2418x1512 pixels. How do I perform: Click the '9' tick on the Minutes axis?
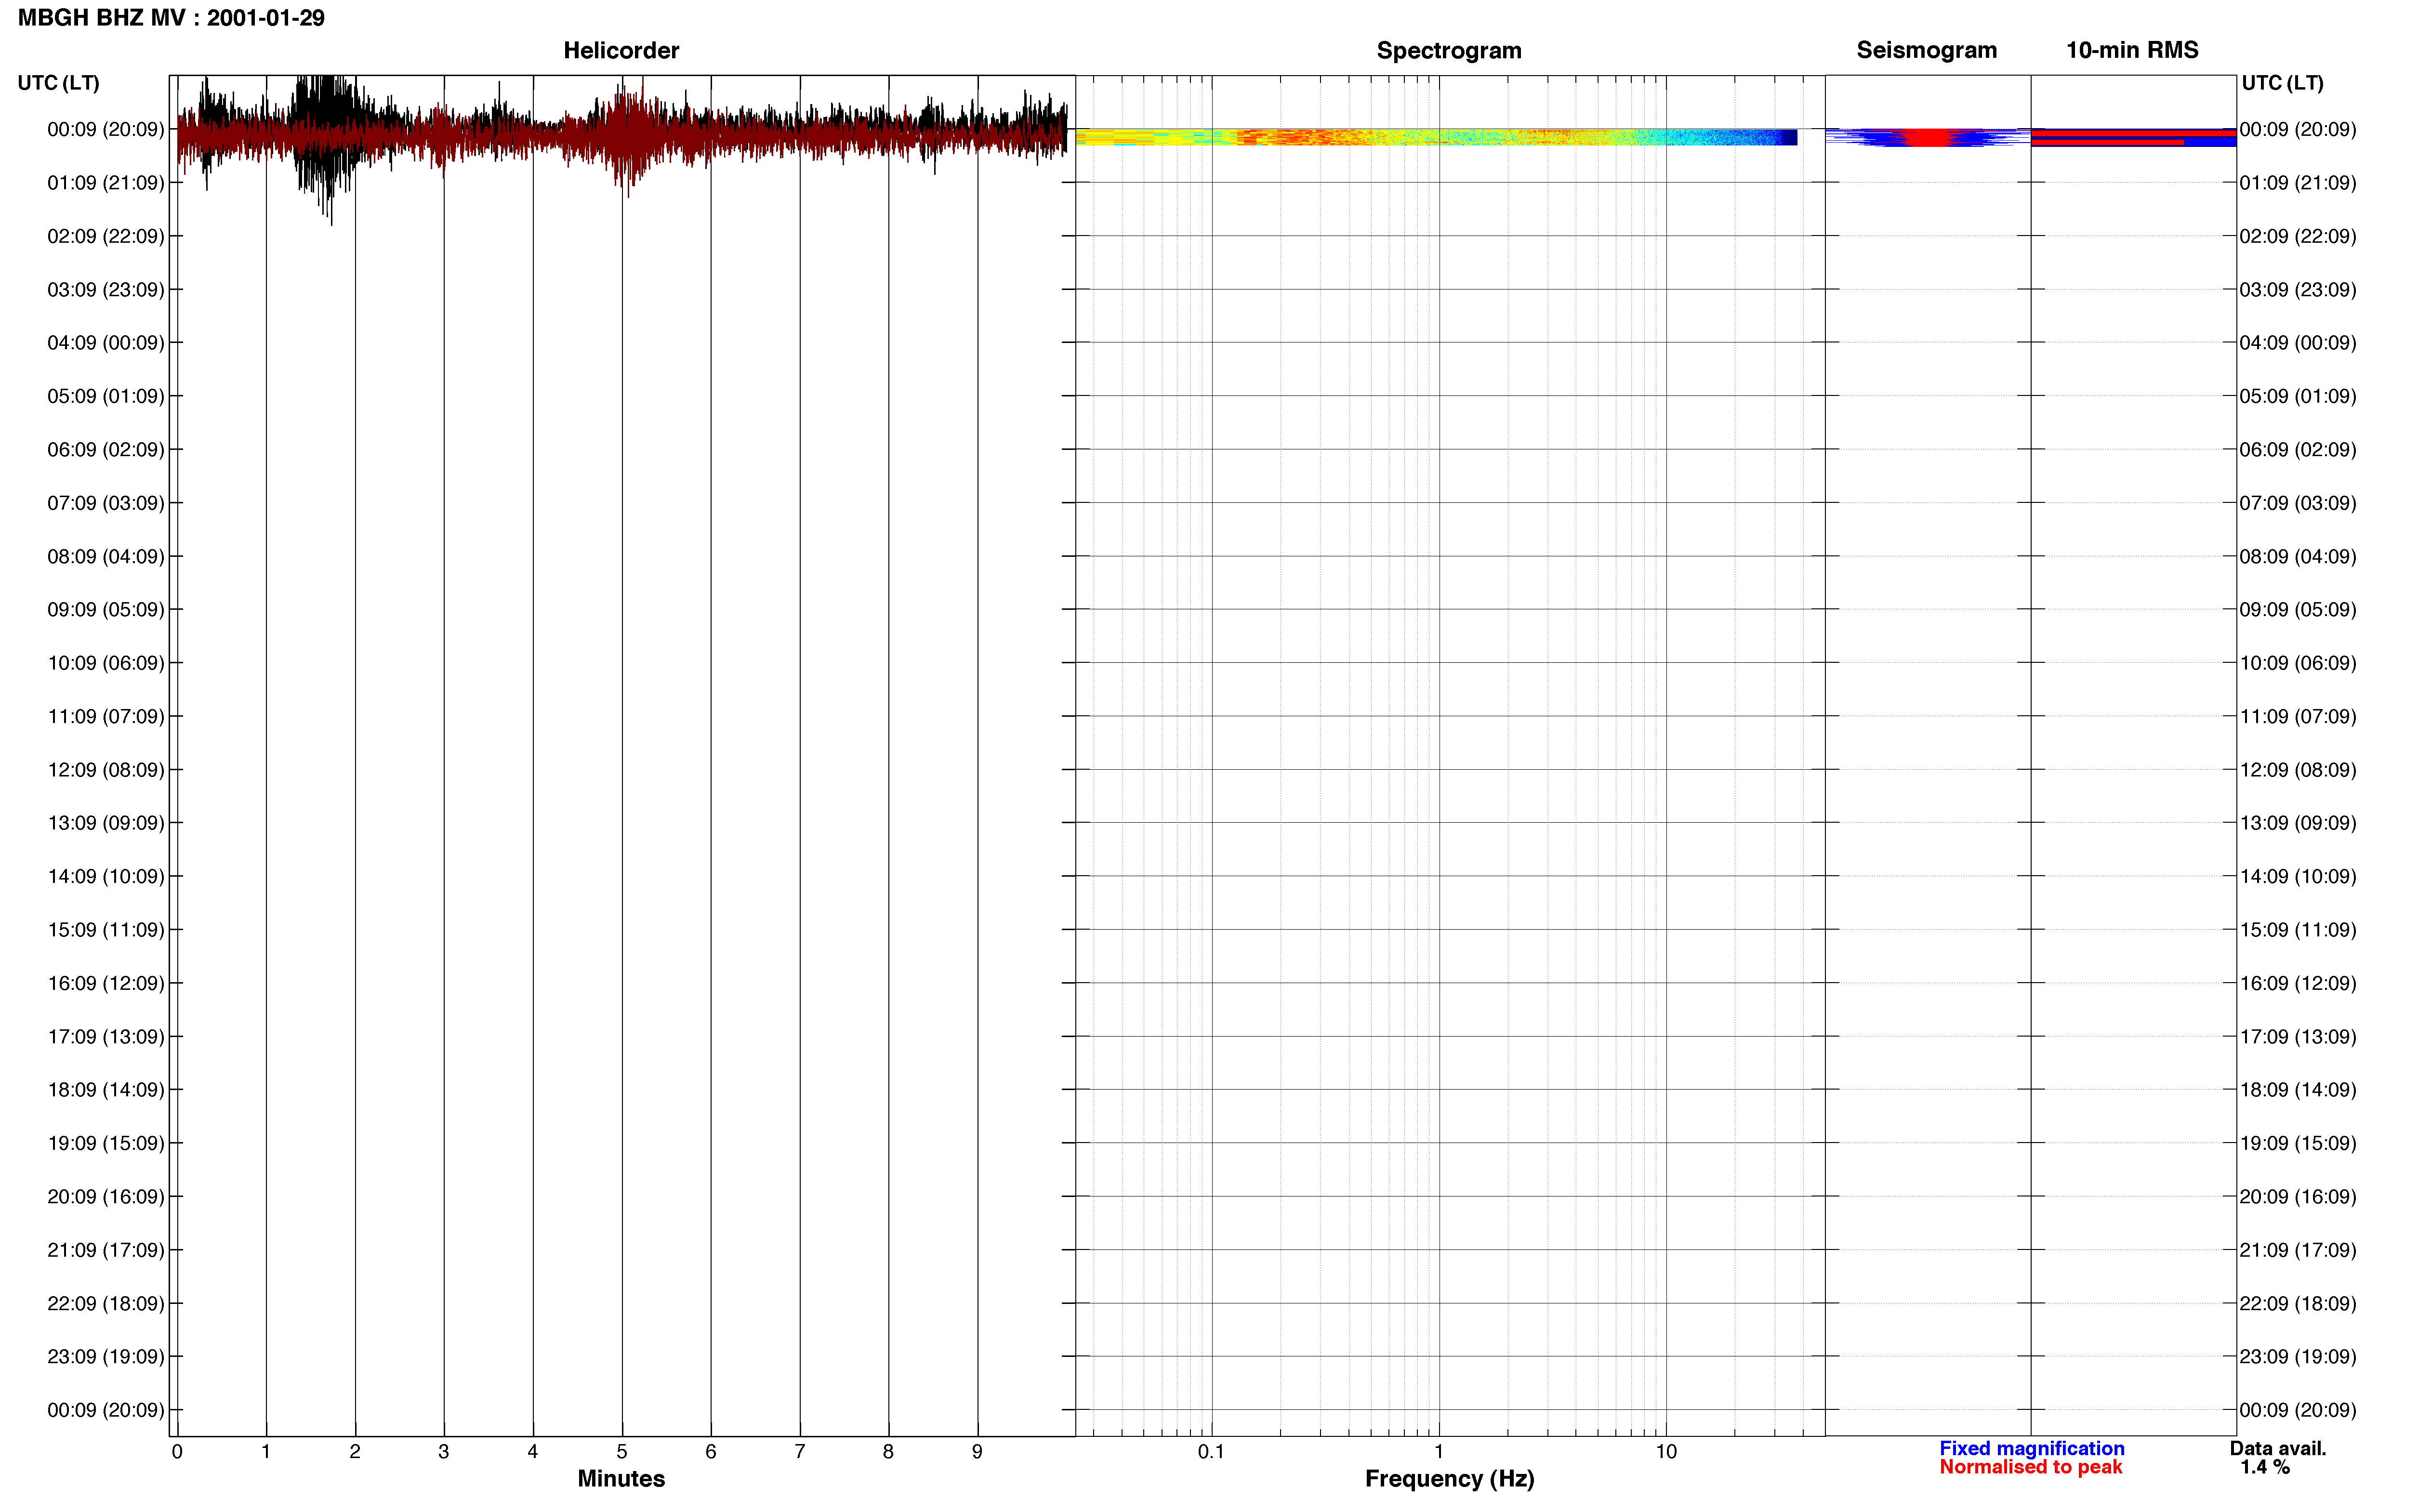point(977,1452)
